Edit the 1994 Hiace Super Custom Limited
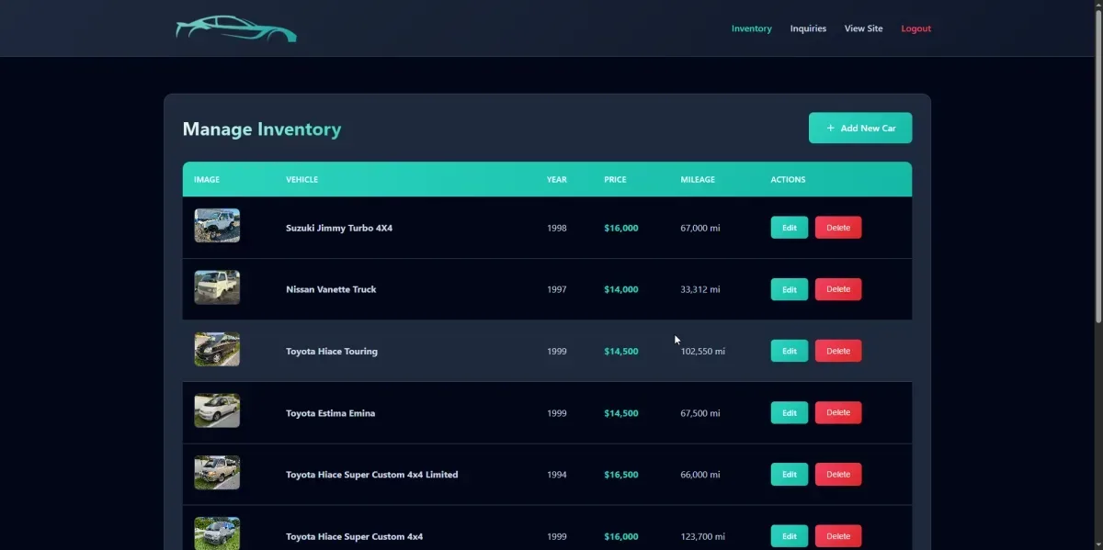Viewport: 1103px width, 550px height. 789,475
